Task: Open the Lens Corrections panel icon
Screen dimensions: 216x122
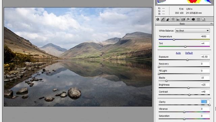Action: (183, 19)
